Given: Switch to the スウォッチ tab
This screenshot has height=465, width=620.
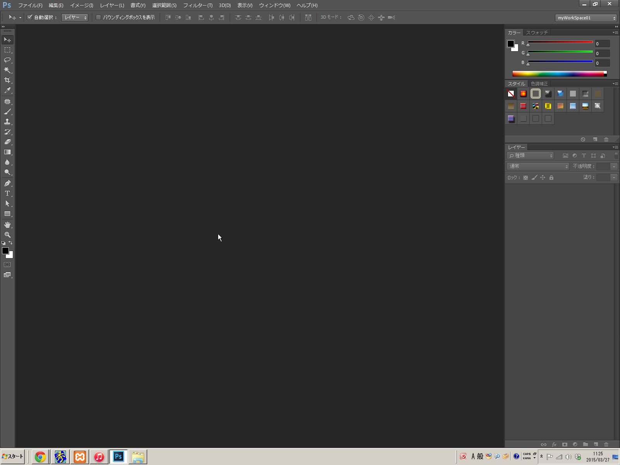Looking at the screenshot, I should (x=537, y=33).
